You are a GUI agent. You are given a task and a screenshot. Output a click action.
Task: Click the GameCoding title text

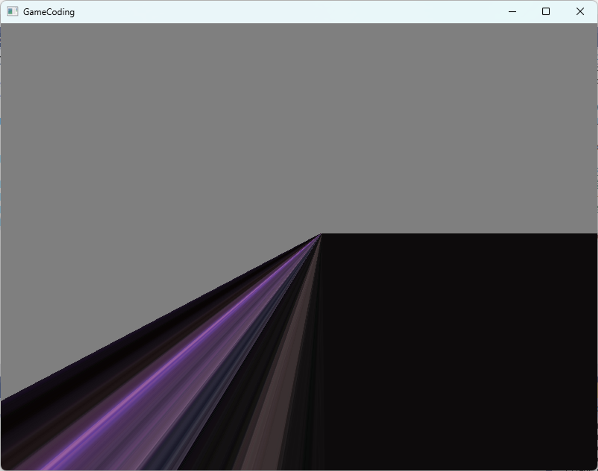click(49, 12)
